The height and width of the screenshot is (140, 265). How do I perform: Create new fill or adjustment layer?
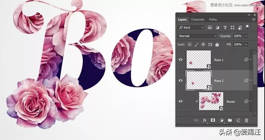pyautogui.click(x=221, y=120)
